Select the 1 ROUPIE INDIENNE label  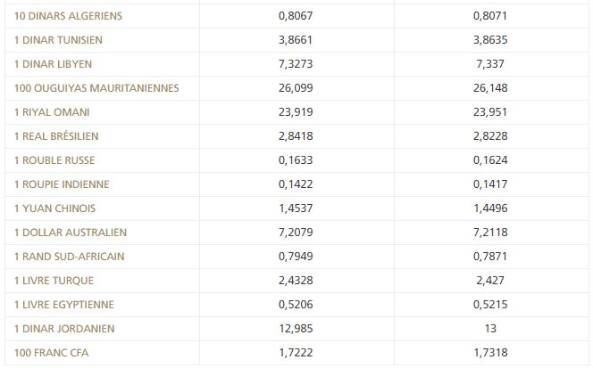pos(62,184)
